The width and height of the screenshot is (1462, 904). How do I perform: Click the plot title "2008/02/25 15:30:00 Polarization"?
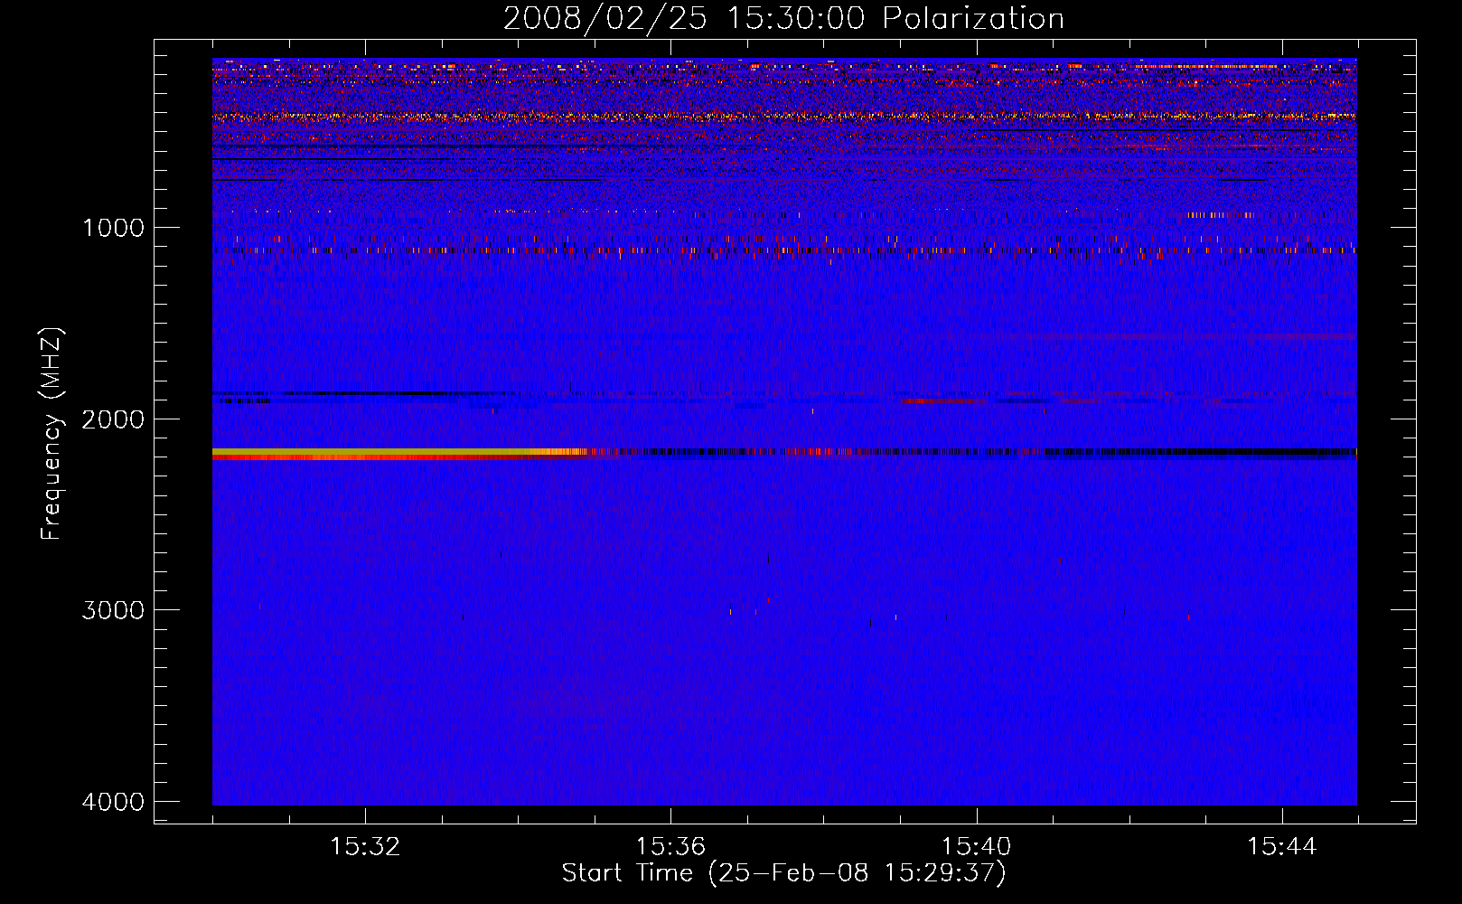783,19
